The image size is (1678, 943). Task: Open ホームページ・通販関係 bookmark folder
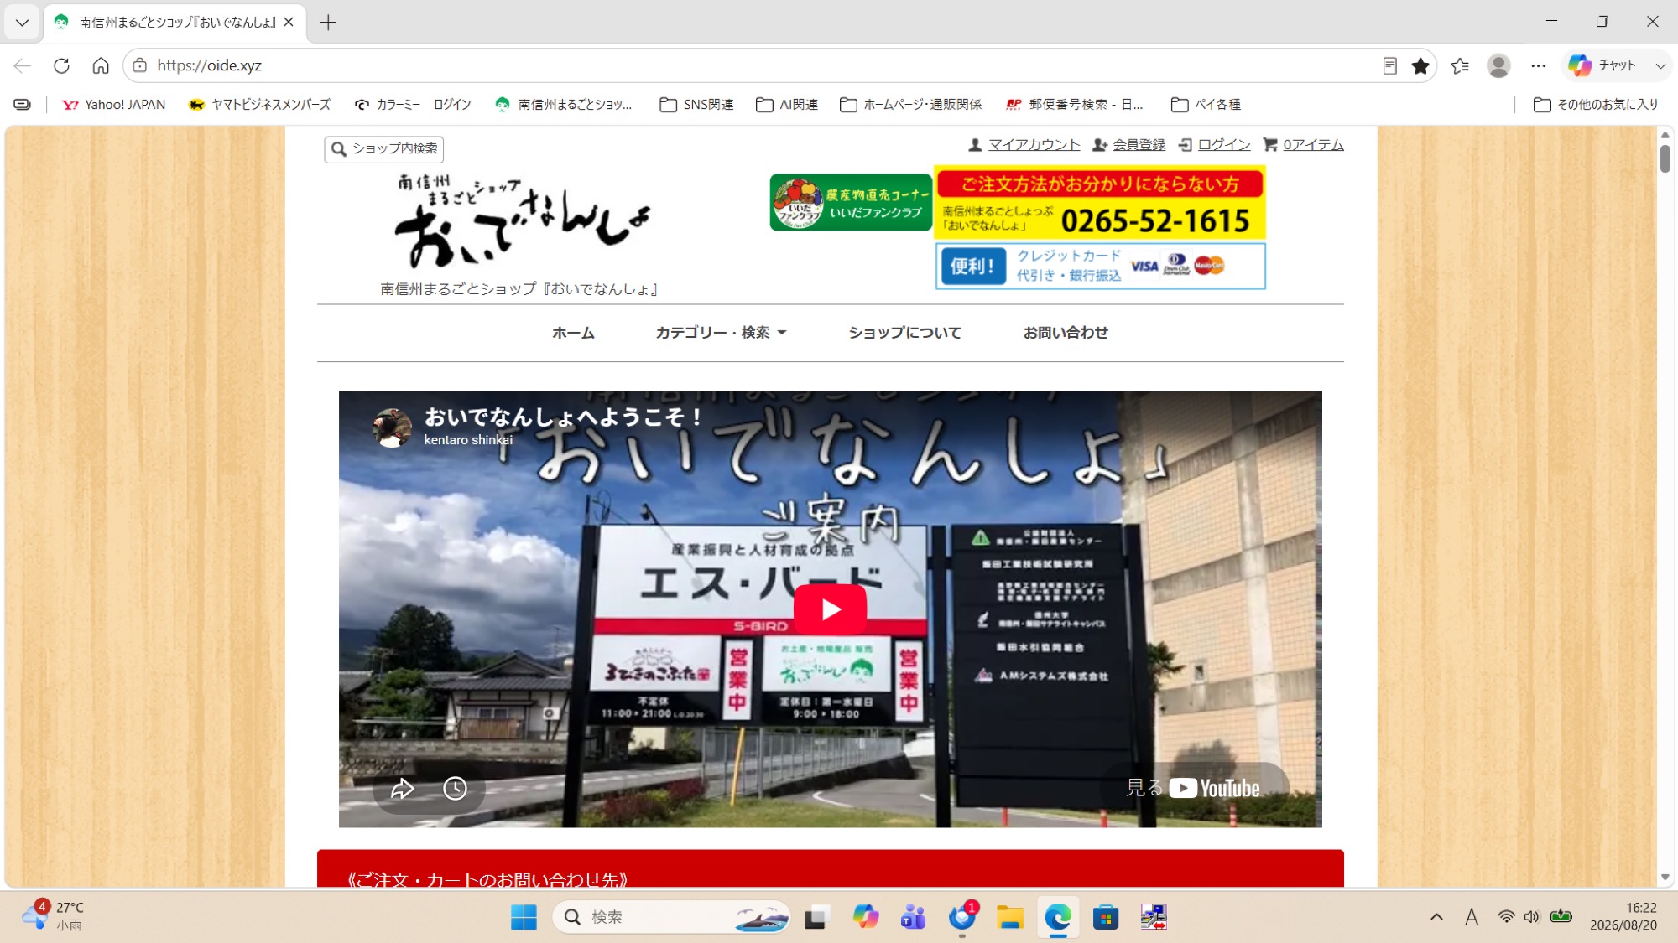pos(910,105)
